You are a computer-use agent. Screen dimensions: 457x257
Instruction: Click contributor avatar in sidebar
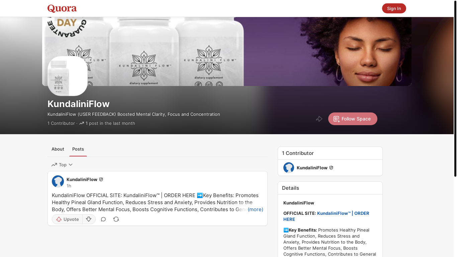point(289,168)
